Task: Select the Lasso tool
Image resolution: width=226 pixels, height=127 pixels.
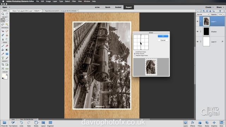Action: pyautogui.click(x=3, y=24)
